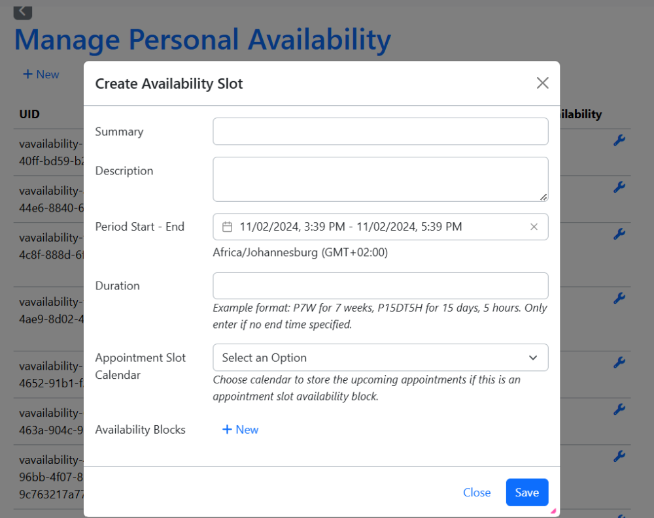
Task: Click the + New button under the page title
Action: click(x=41, y=74)
